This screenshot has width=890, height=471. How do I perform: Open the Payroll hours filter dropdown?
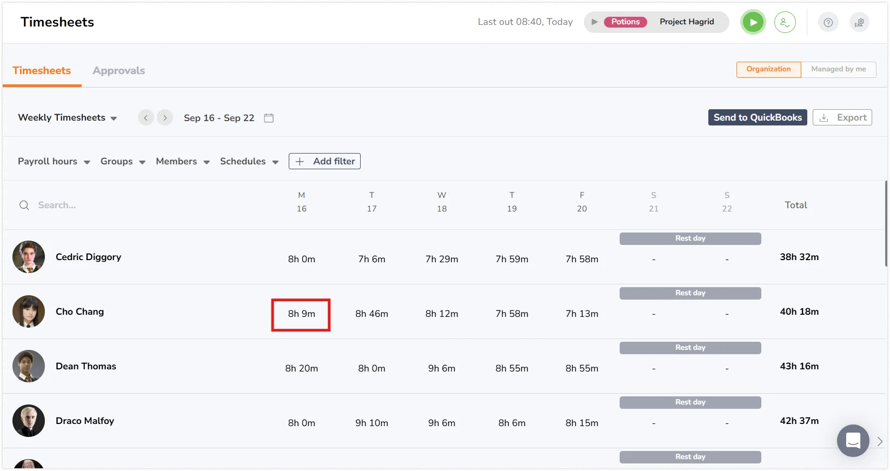click(54, 161)
